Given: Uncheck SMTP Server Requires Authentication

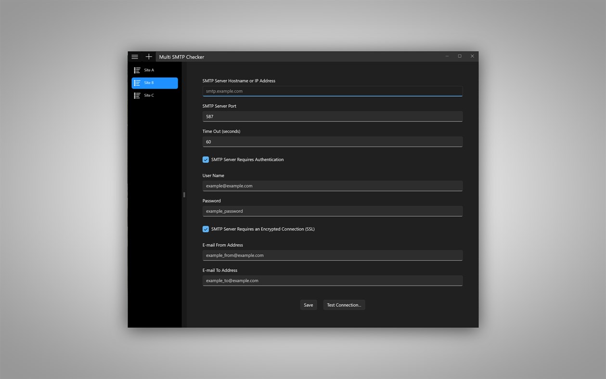Looking at the screenshot, I should [206, 159].
